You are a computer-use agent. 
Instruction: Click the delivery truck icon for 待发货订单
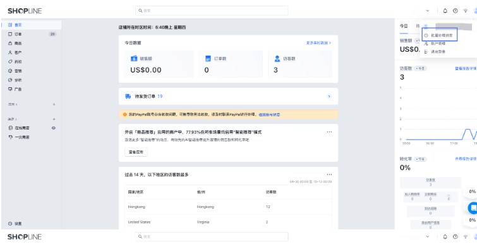(128, 96)
